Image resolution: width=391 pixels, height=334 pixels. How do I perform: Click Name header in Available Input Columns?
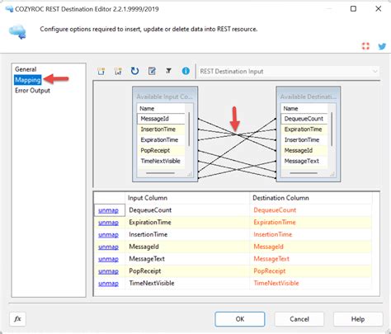click(x=161, y=108)
